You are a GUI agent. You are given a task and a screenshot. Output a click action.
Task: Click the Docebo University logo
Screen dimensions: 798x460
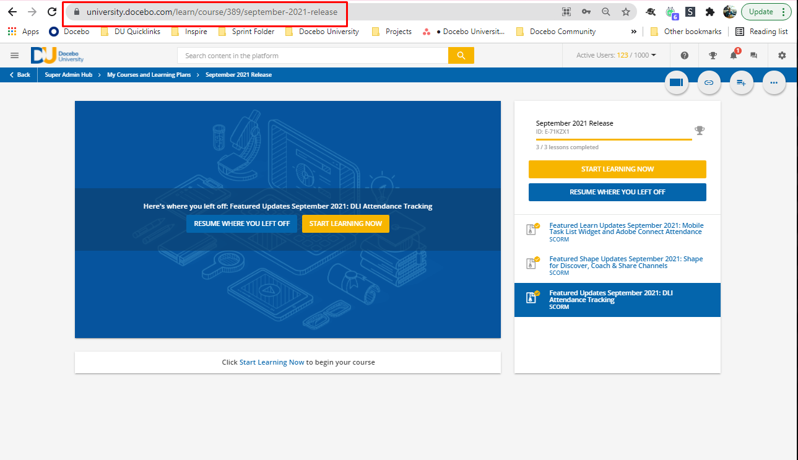click(57, 55)
